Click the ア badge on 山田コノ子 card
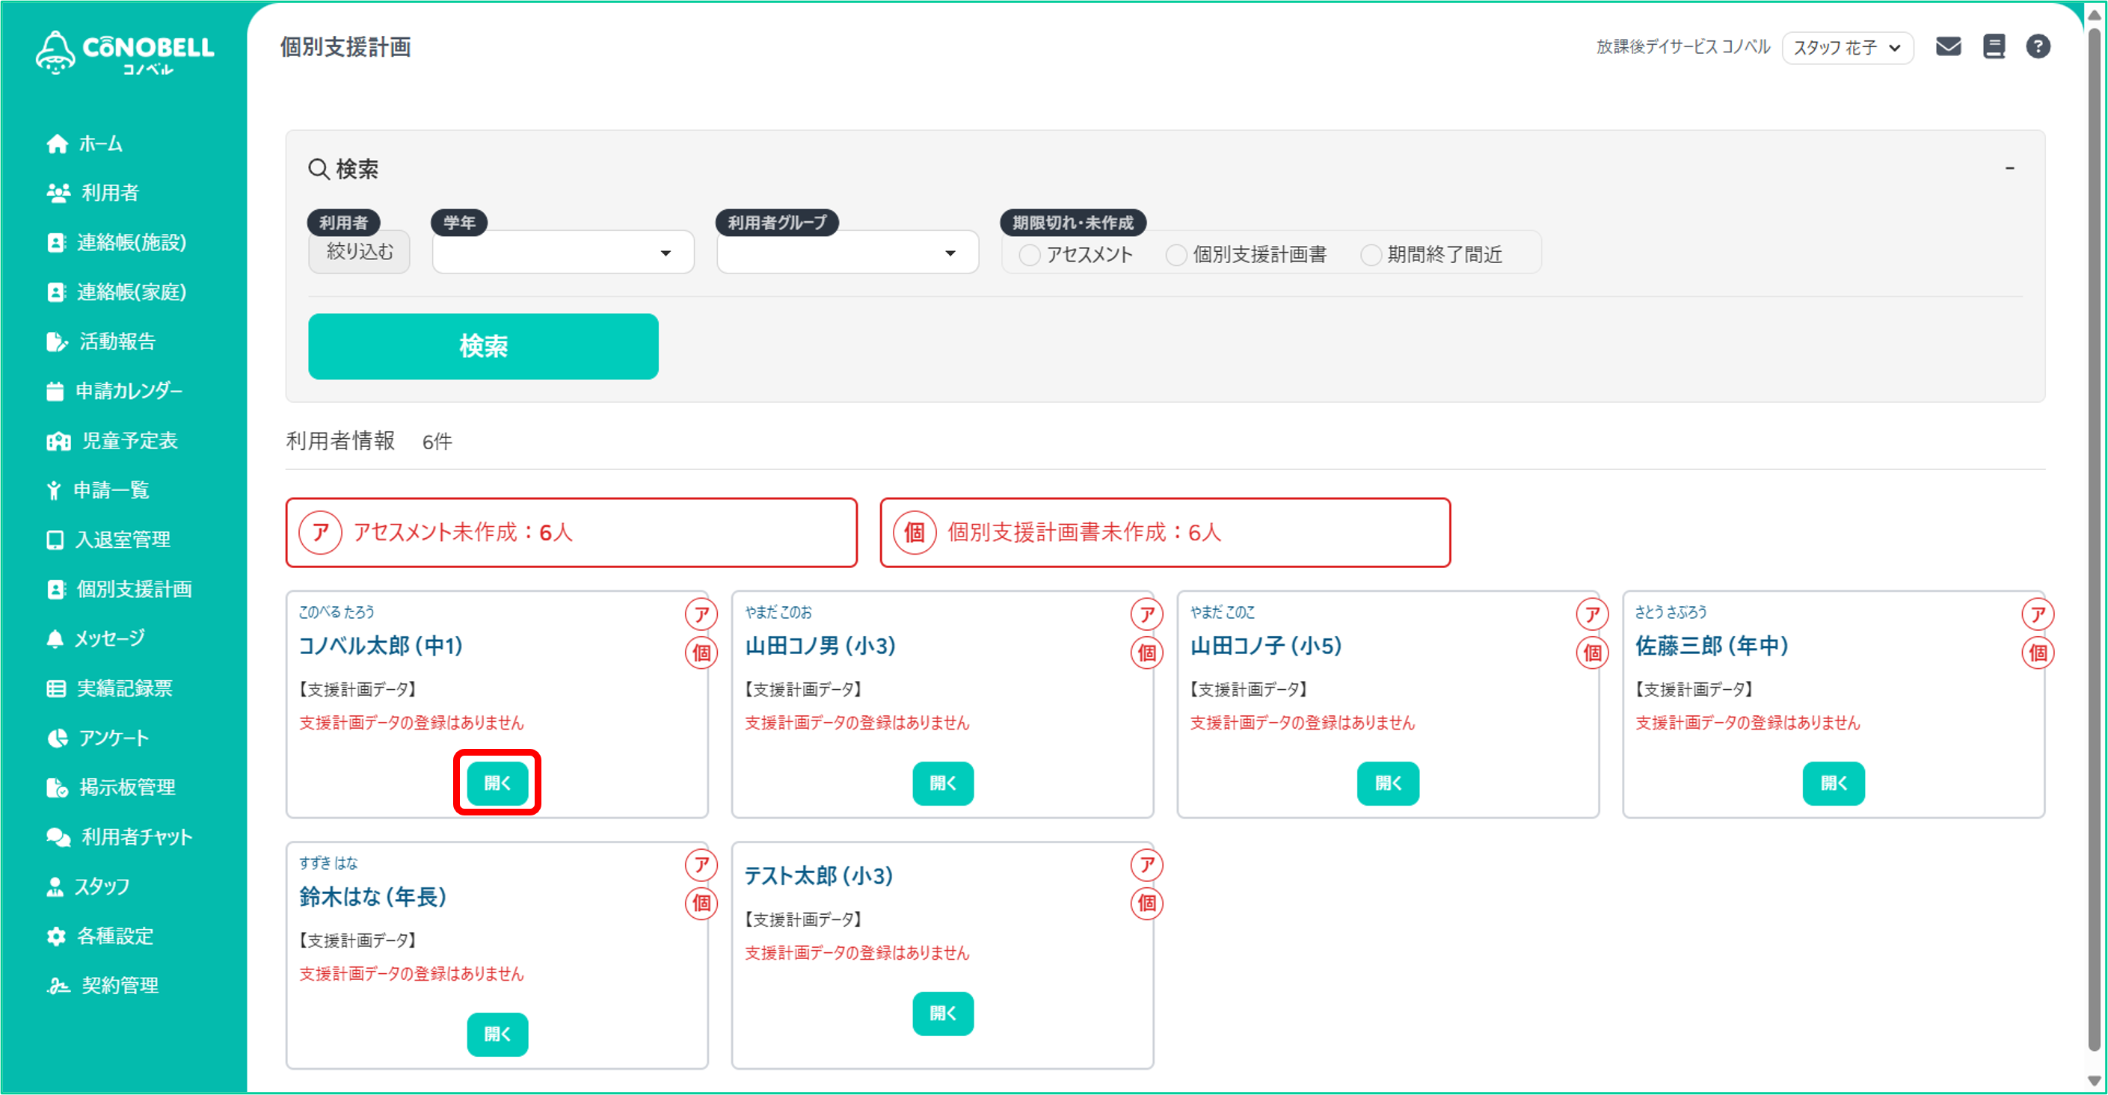The image size is (2108, 1095). pyautogui.click(x=1591, y=614)
